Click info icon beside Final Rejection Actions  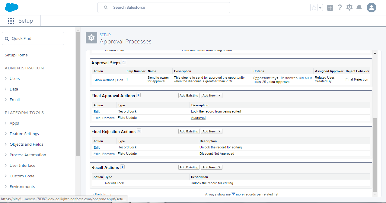[139, 131]
